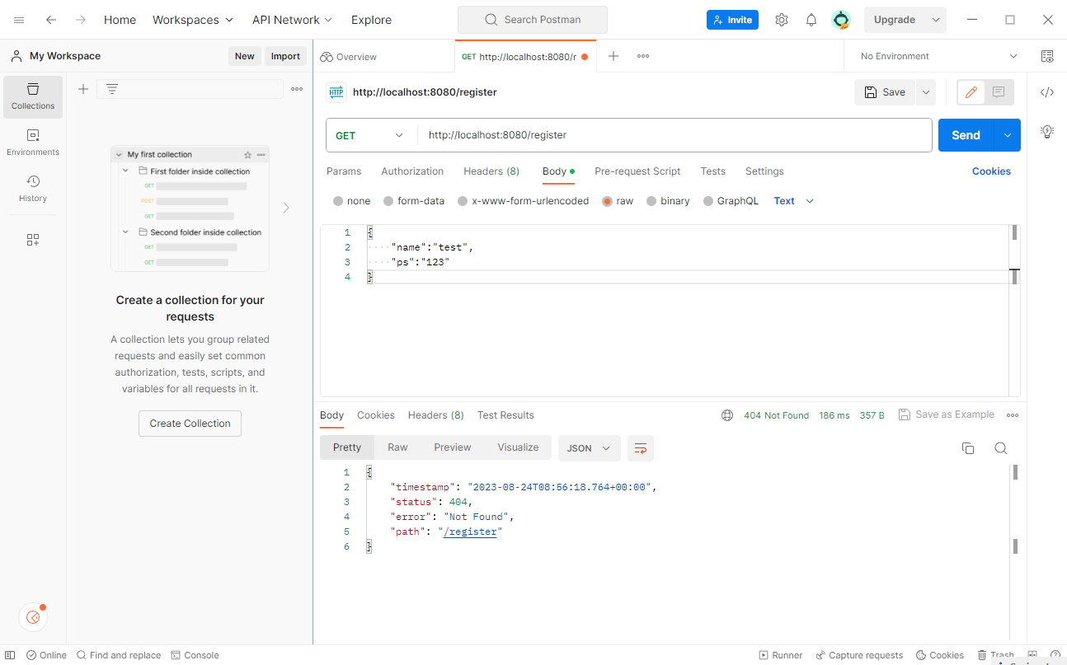Go back with the left arrow

click(x=51, y=20)
